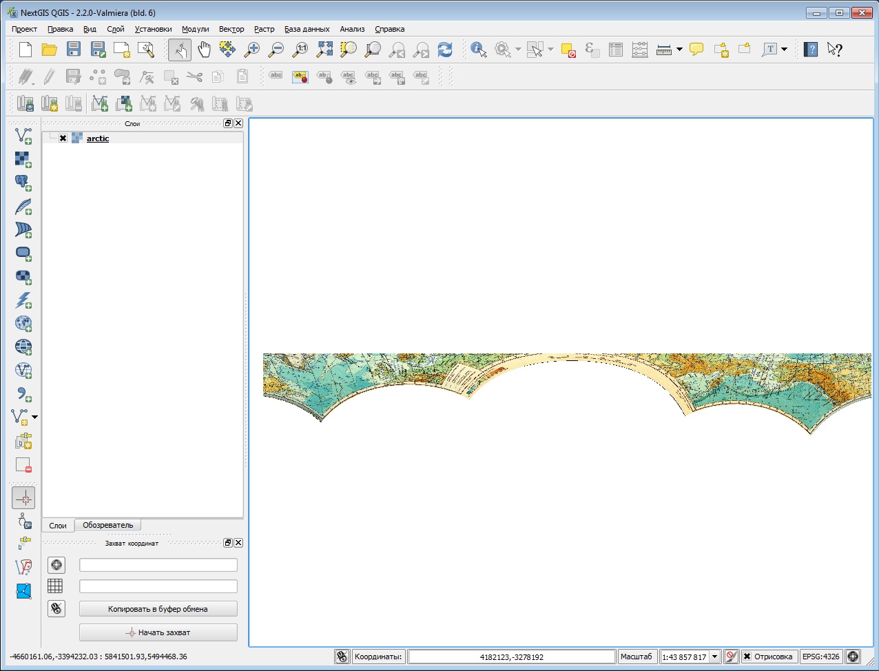The height and width of the screenshot is (671, 879).
Task: Open the Растр menu
Action: [264, 29]
